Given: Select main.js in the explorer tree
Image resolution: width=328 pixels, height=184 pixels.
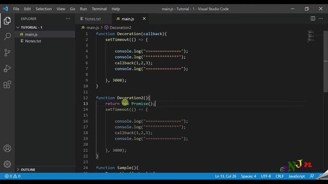Looking at the screenshot, I should tap(31, 34).
